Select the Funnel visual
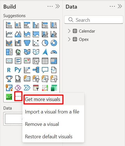This screenshot has width=125, height=146. [27, 43]
